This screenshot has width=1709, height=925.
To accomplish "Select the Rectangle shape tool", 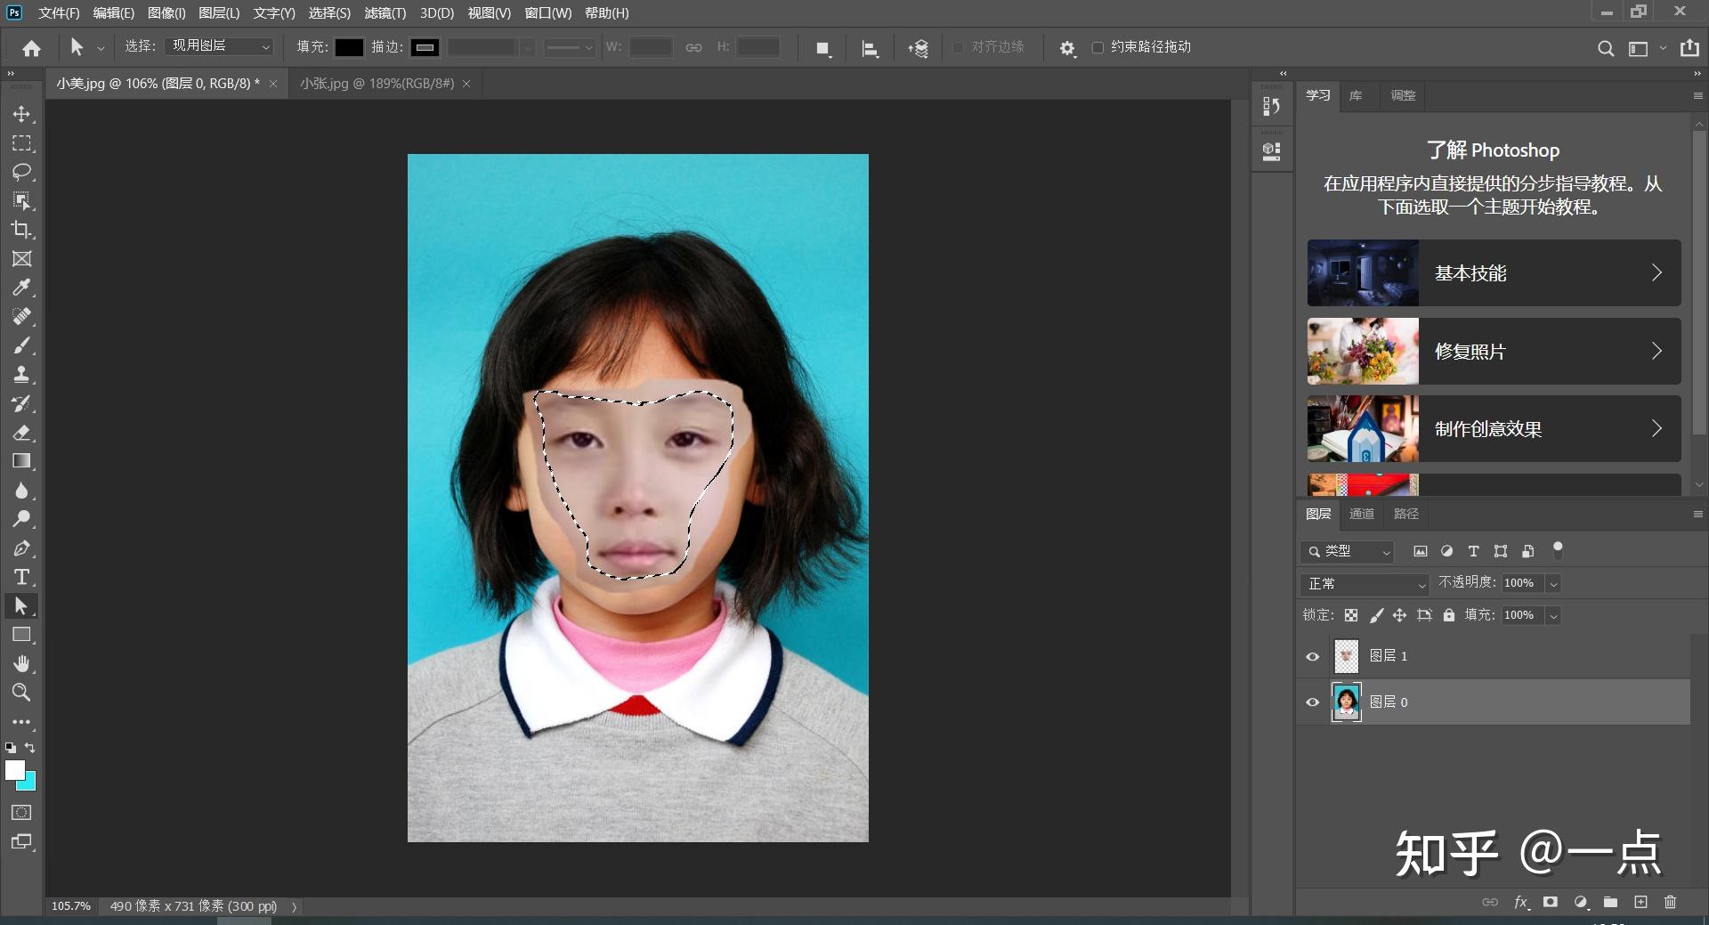I will pos(21,635).
